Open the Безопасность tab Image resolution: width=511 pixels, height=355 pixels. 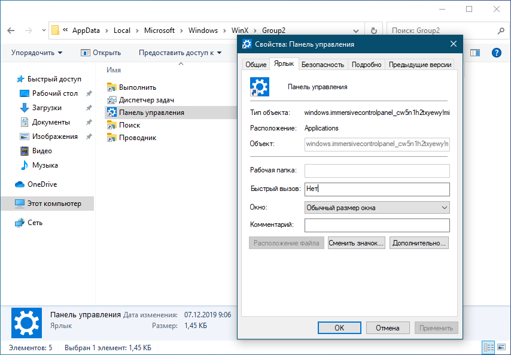323,65
